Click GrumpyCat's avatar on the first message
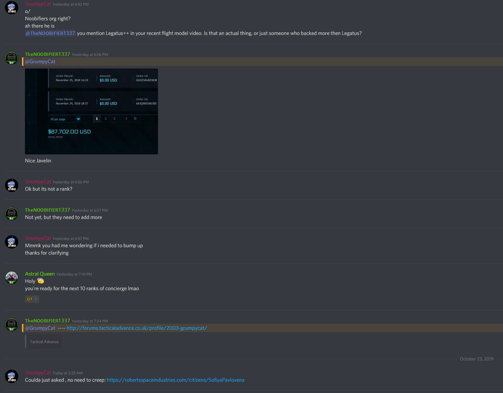 point(12,8)
